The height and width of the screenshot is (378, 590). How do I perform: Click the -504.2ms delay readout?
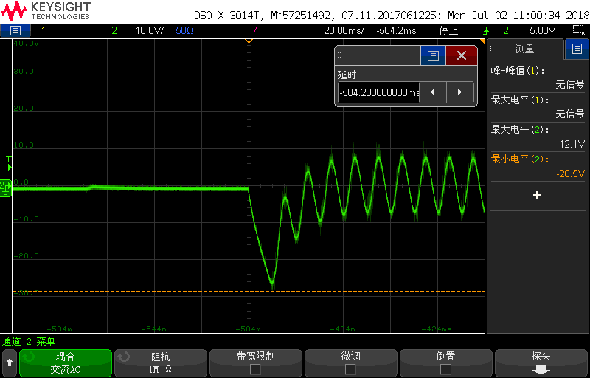pyautogui.click(x=396, y=30)
